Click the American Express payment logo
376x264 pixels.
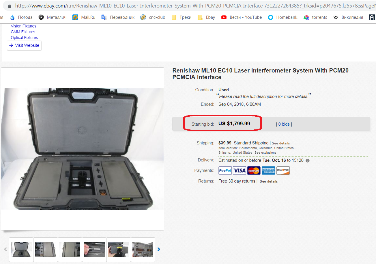(268, 170)
